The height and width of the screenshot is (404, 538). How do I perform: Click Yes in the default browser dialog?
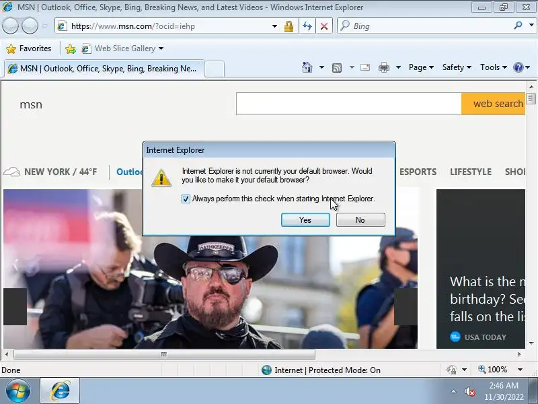[305, 220]
